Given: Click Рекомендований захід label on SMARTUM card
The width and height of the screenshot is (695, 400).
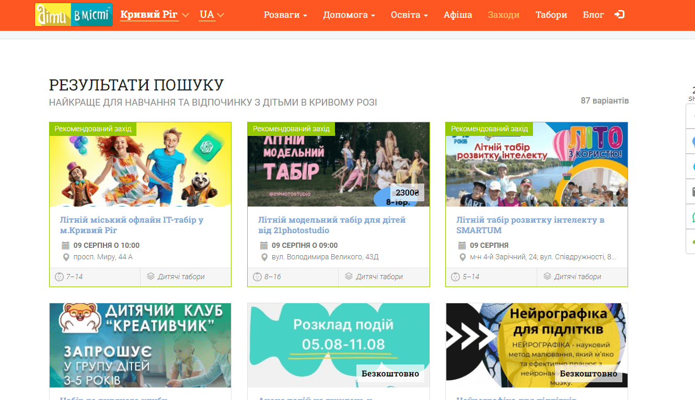Looking at the screenshot, I should tap(489, 129).
